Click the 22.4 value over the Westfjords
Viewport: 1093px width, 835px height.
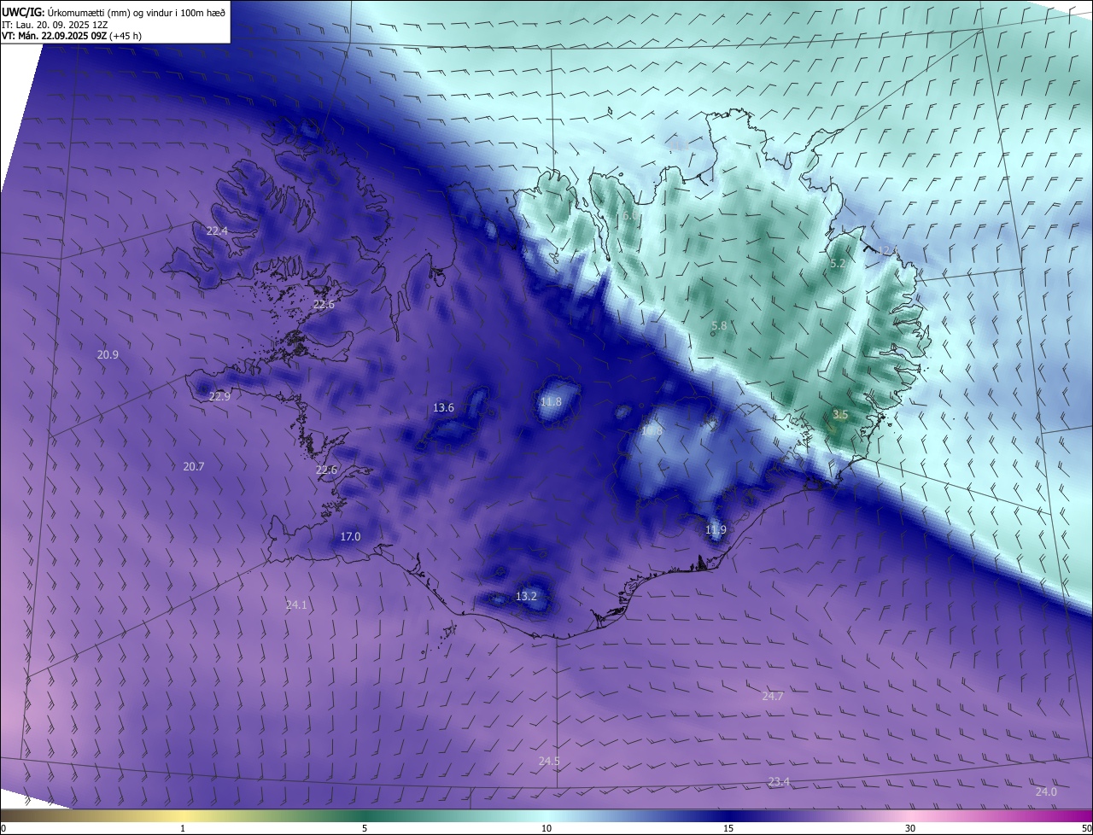(217, 231)
